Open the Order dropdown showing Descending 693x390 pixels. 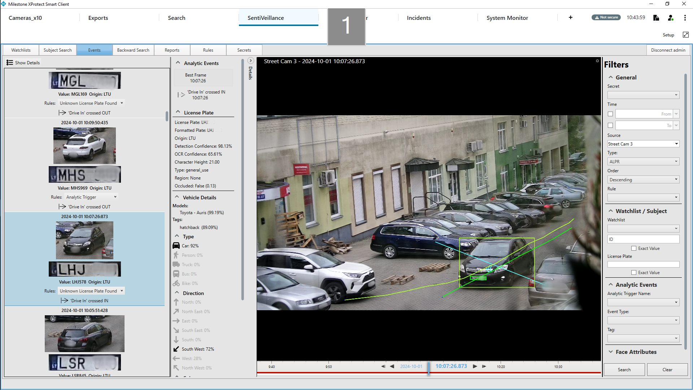click(x=643, y=179)
